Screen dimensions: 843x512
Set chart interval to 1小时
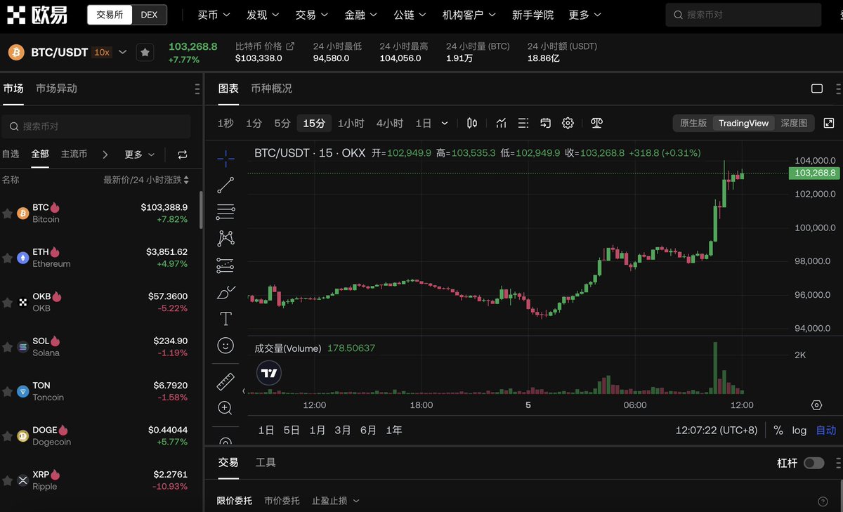pyautogui.click(x=351, y=123)
